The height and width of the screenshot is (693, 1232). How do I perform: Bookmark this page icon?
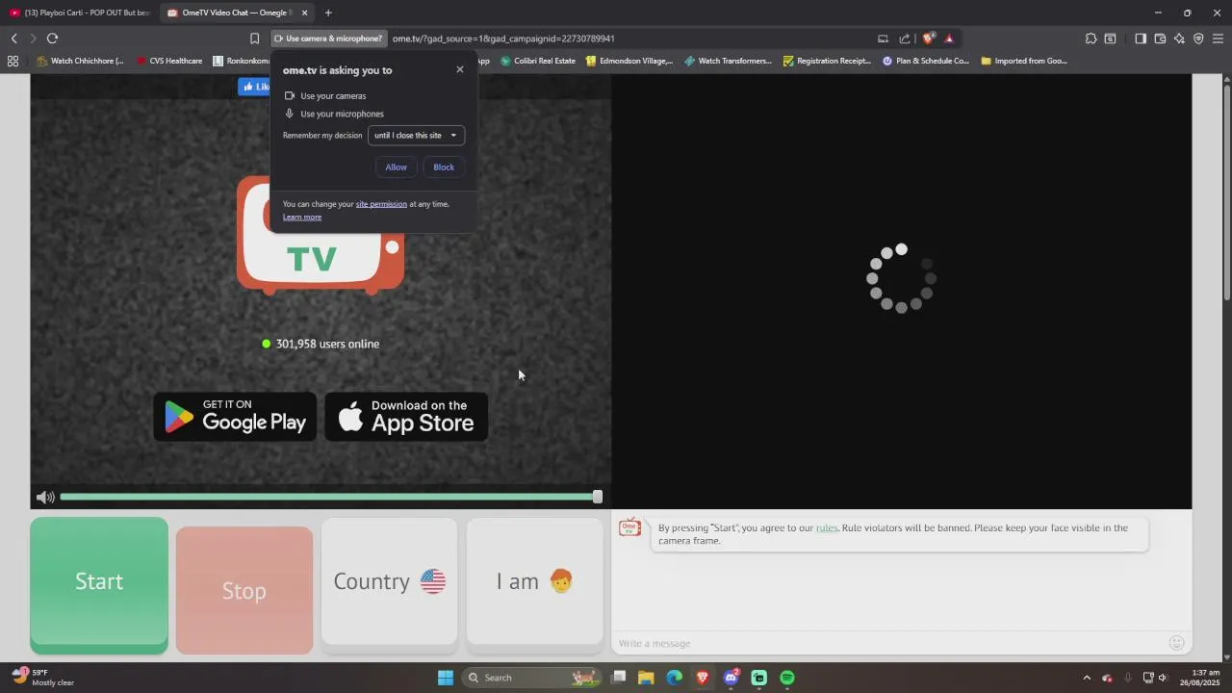coord(255,38)
